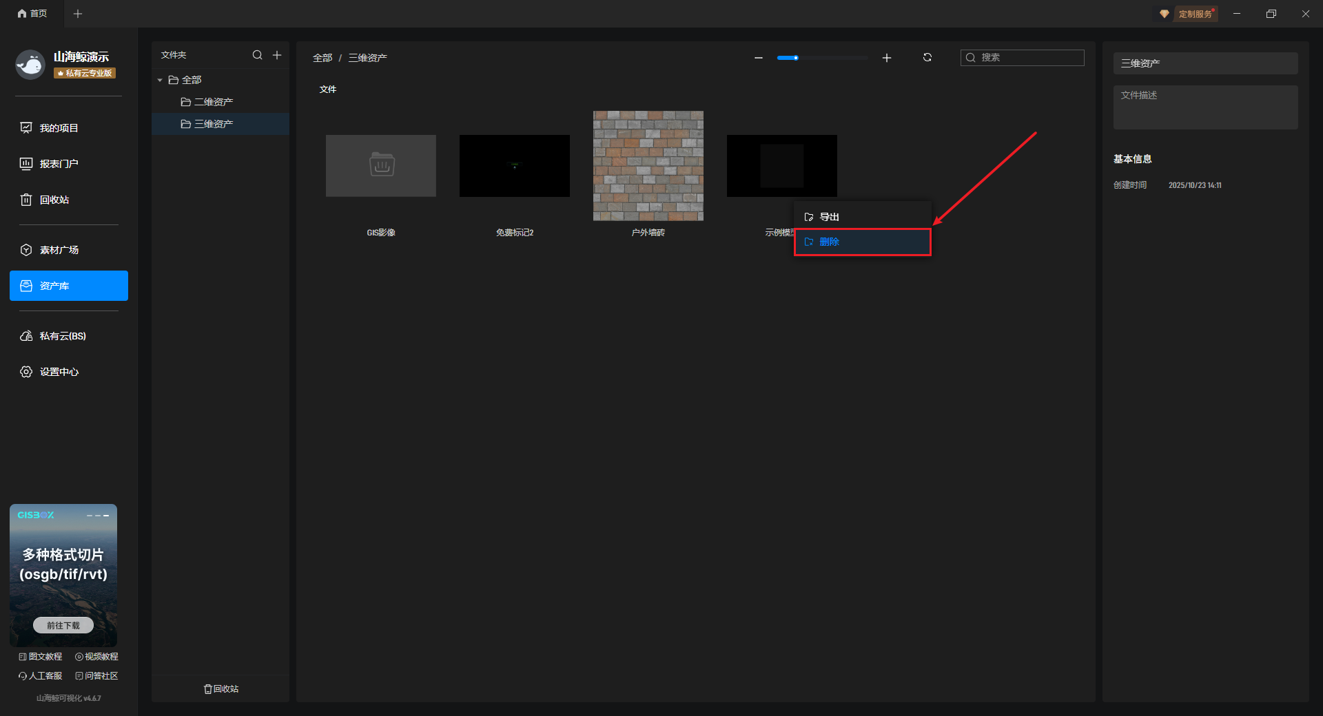Click the folder search magnifier icon
The width and height of the screenshot is (1323, 716).
[x=257, y=55]
